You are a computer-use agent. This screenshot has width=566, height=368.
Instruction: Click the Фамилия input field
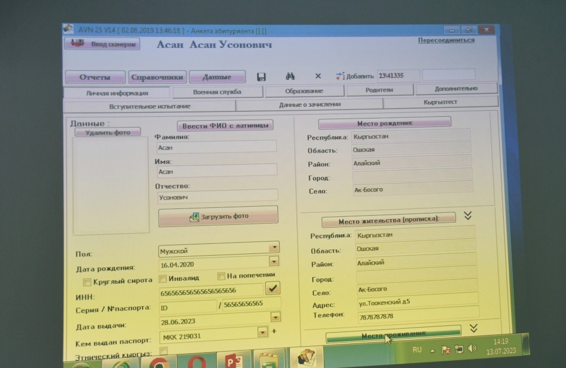[x=217, y=147]
